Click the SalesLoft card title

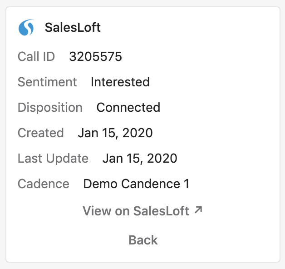tap(73, 27)
